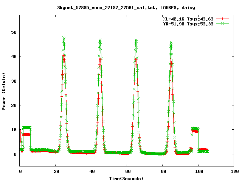Click the green calibration plateau near 4 seconds
This screenshot has height=182, width=242.
point(27,127)
